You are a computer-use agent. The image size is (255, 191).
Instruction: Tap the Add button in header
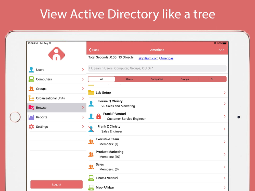tap(221, 50)
